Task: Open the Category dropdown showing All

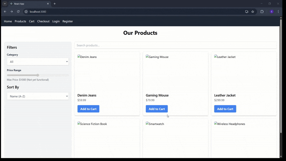Action: tap(38, 62)
